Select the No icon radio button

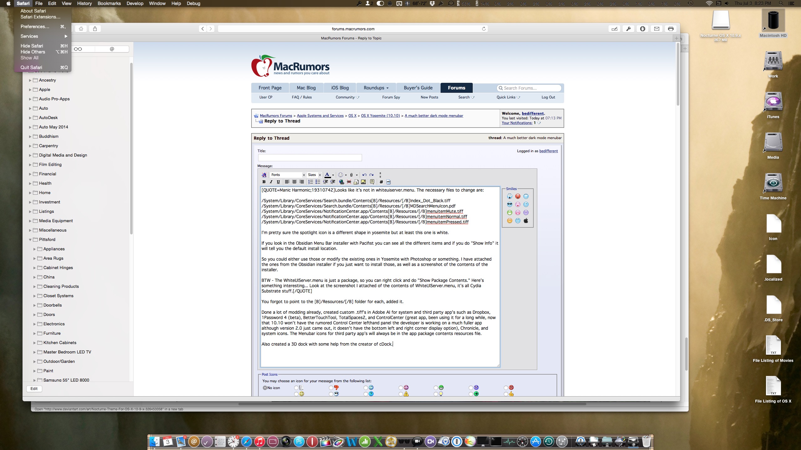coord(265,388)
